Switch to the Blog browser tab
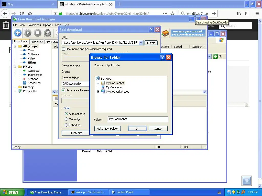This screenshot has width=262, height=196. (28, 4)
